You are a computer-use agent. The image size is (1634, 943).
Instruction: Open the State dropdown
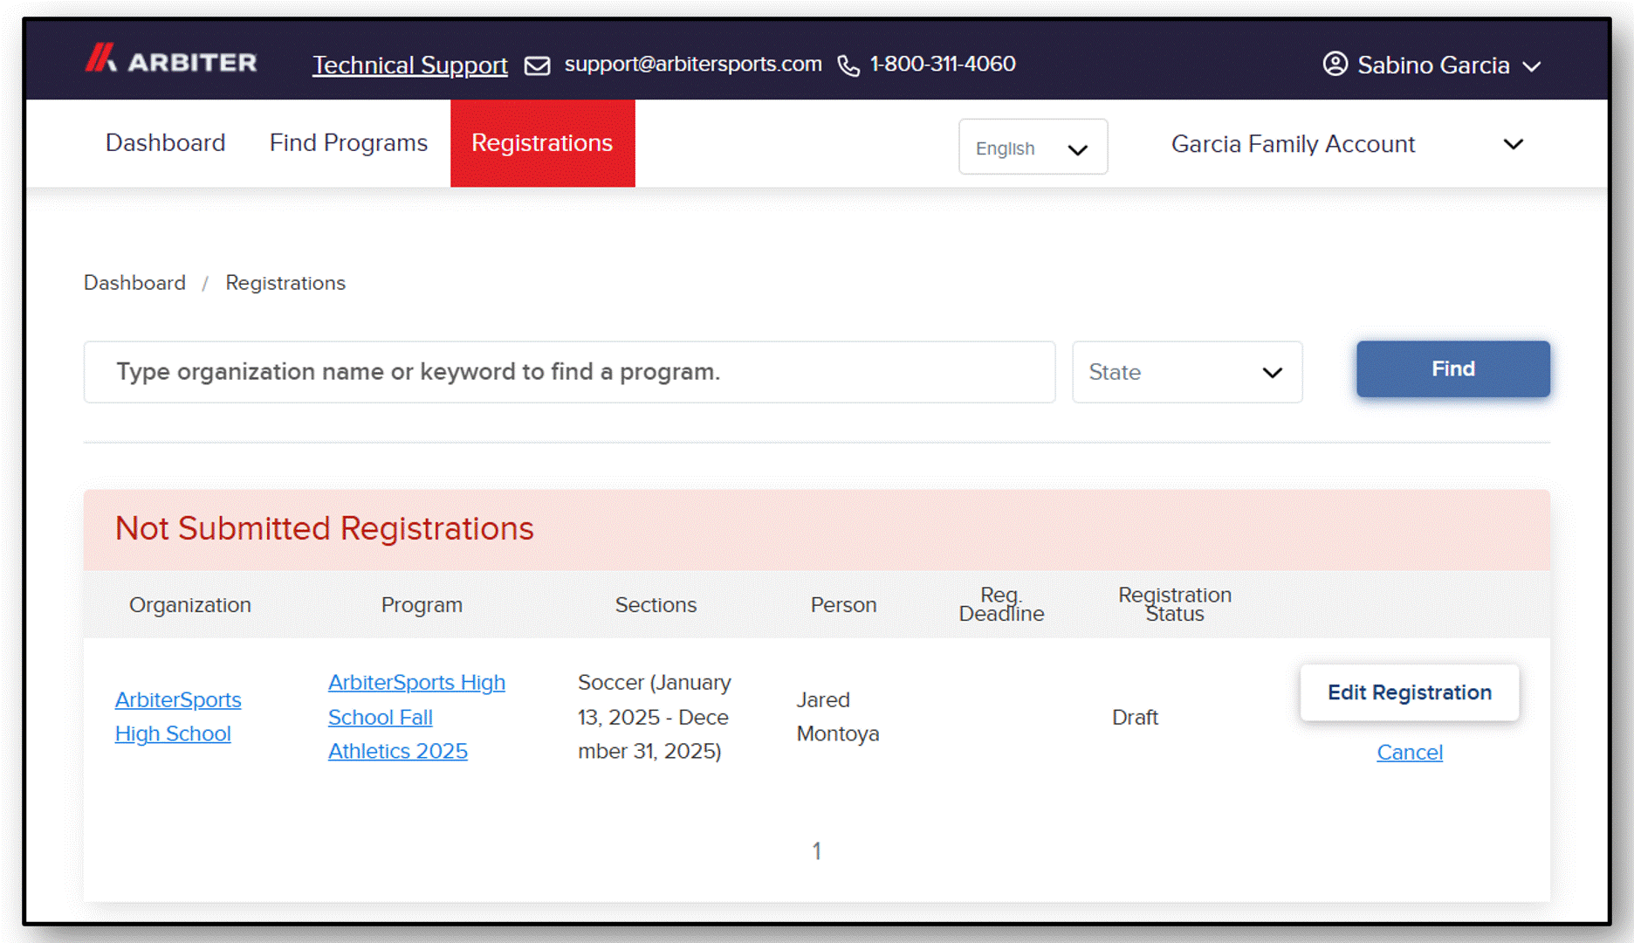pyautogui.click(x=1187, y=372)
